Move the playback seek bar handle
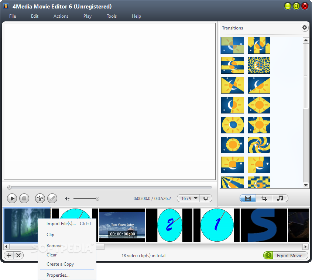Screen dimensions: 312x280 9,187
